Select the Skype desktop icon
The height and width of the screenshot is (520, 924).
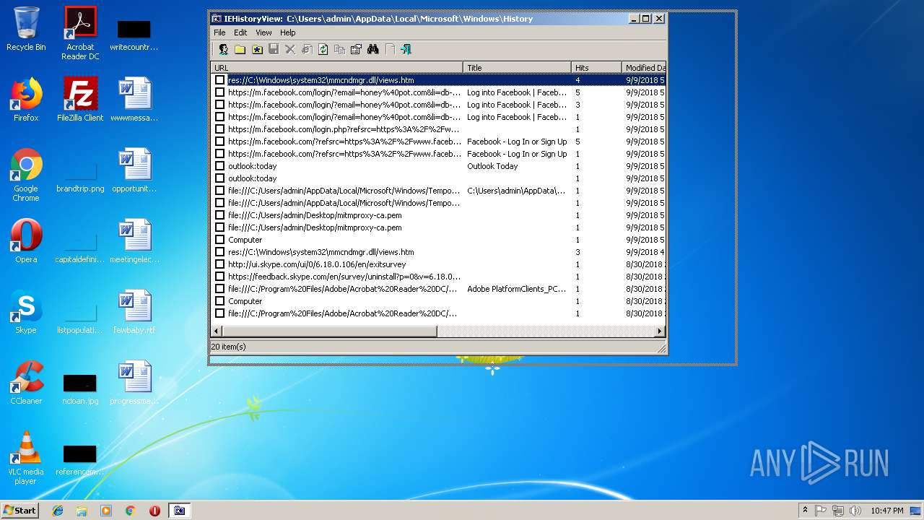[x=26, y=312]
